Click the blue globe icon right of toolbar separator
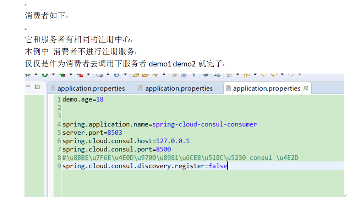The width and height of the screenshot is (355, 204). [x=206, y=75]
